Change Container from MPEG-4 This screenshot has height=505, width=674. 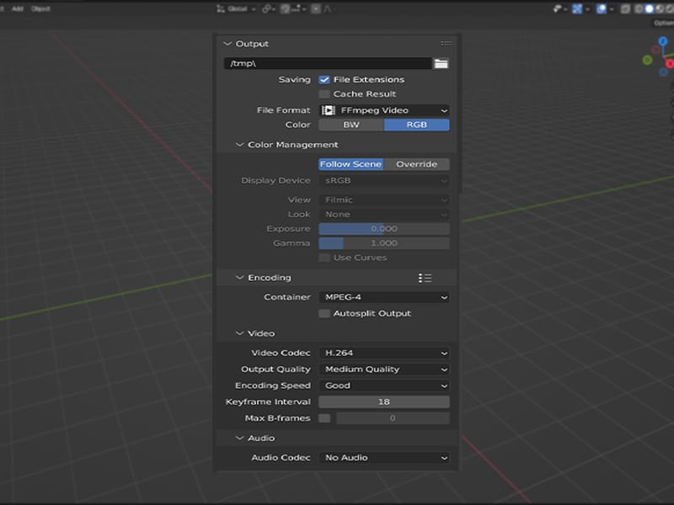click(384, 296)
